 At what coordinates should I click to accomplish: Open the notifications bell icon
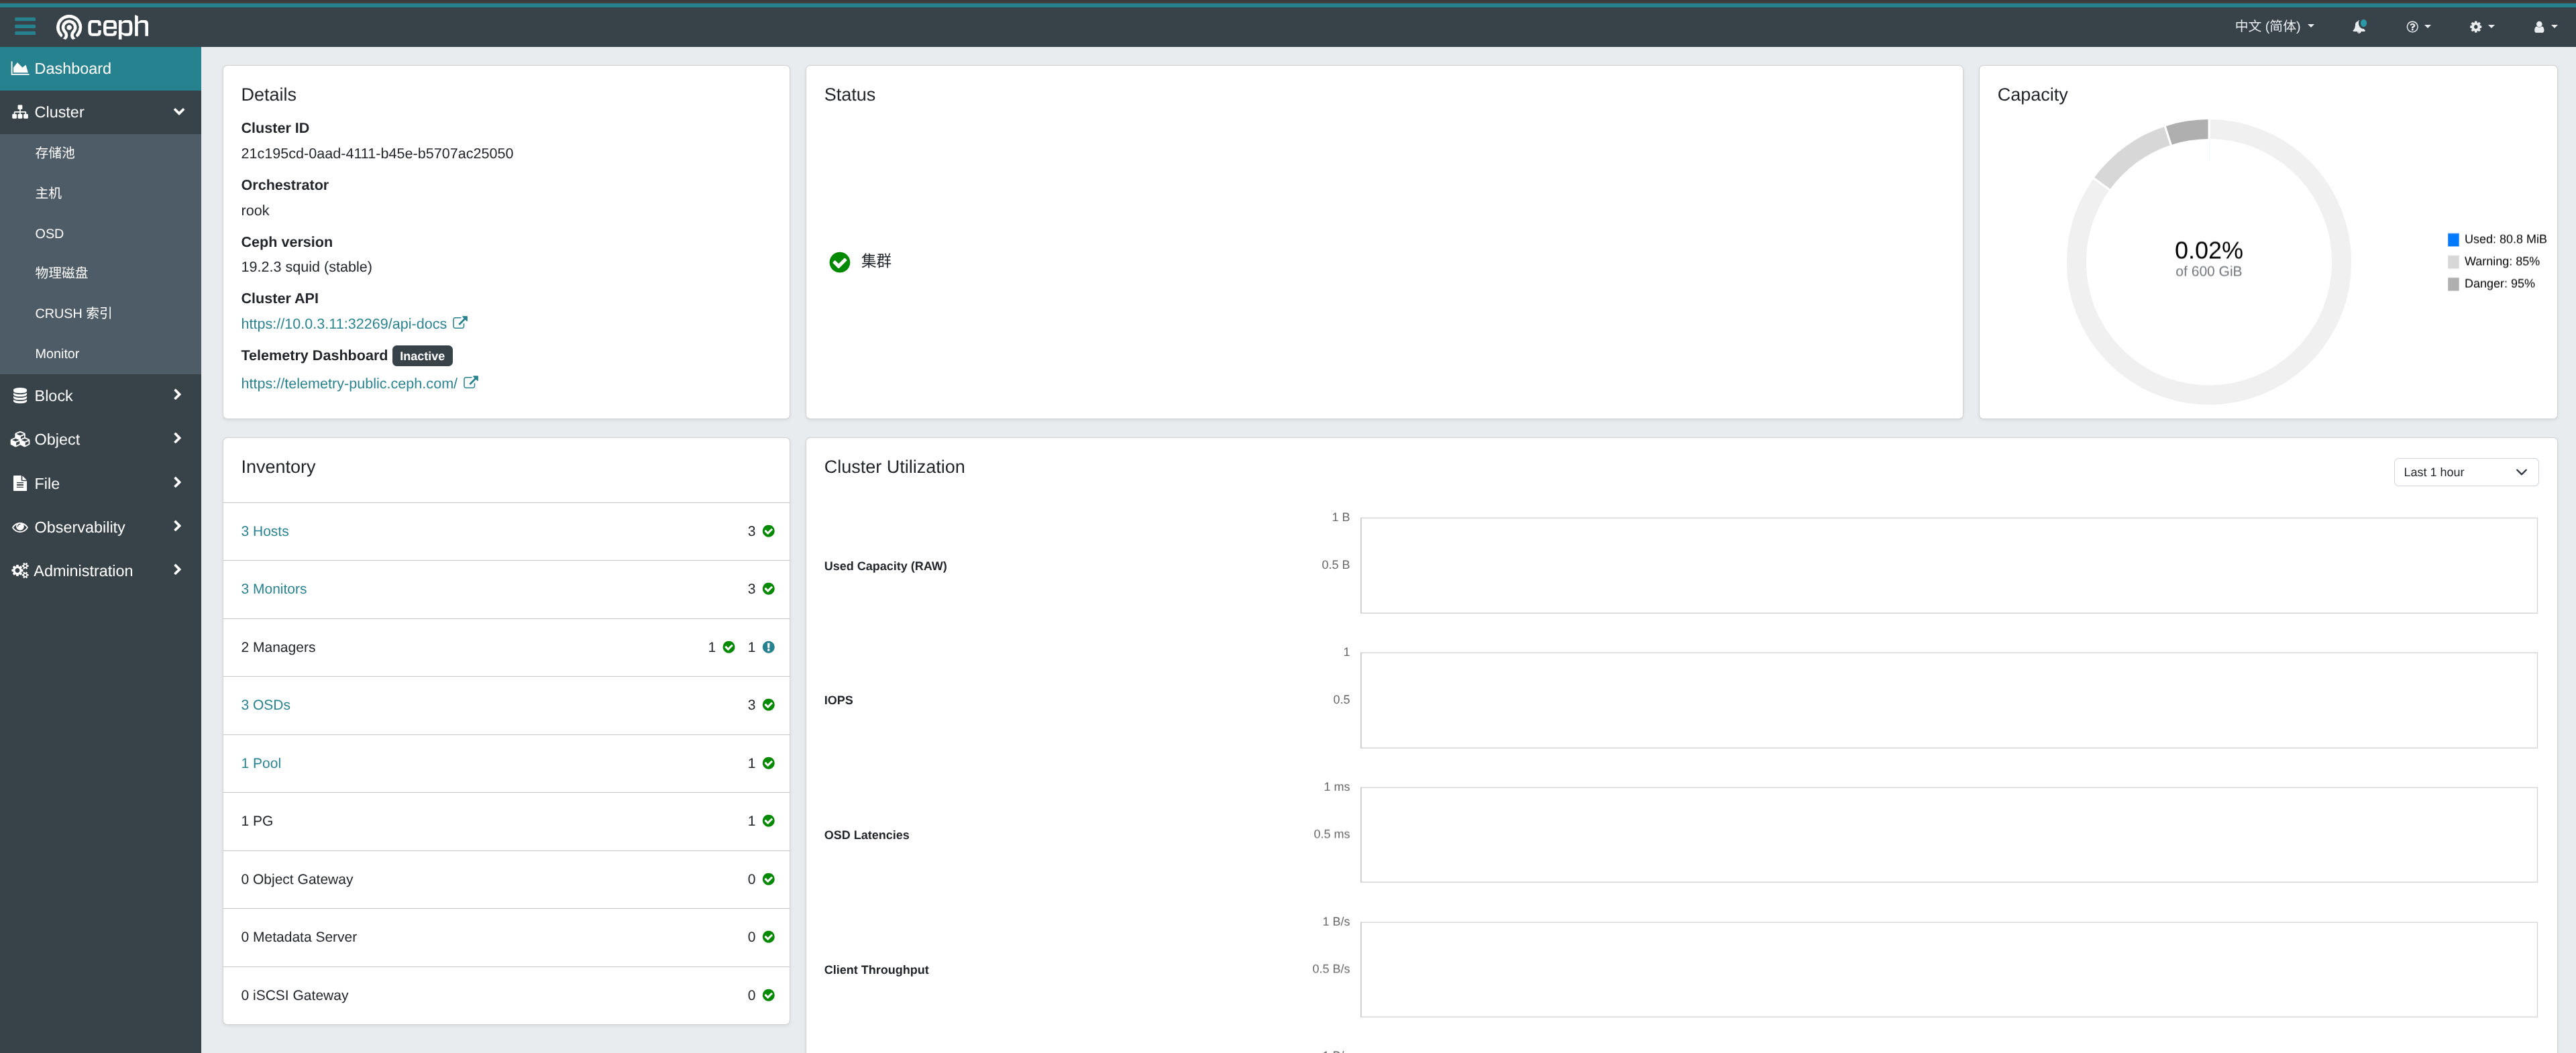(2358, 27)
